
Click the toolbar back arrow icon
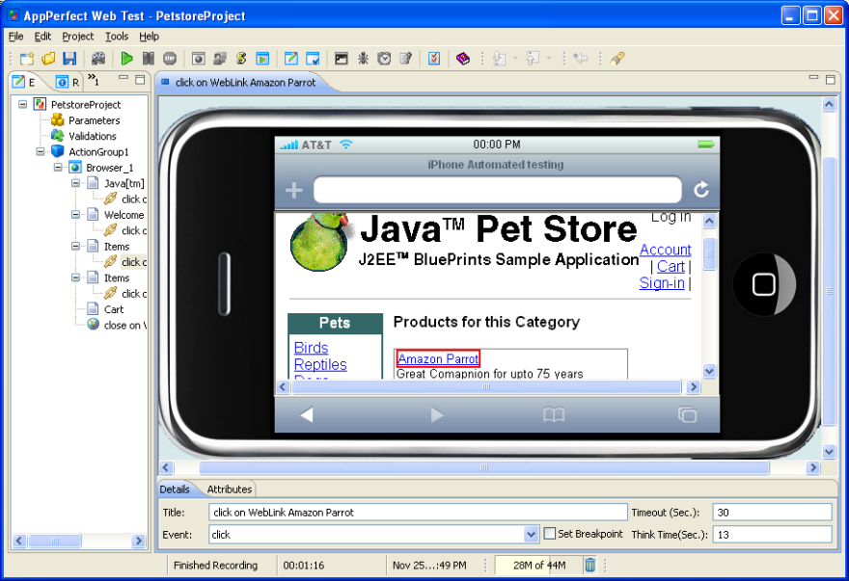581,59
